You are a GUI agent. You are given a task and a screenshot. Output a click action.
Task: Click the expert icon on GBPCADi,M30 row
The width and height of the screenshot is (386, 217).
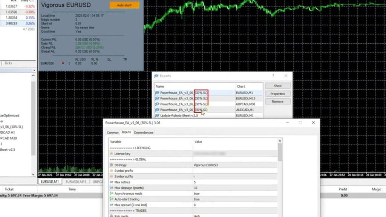pyautogui.click(x=157, y=104)
